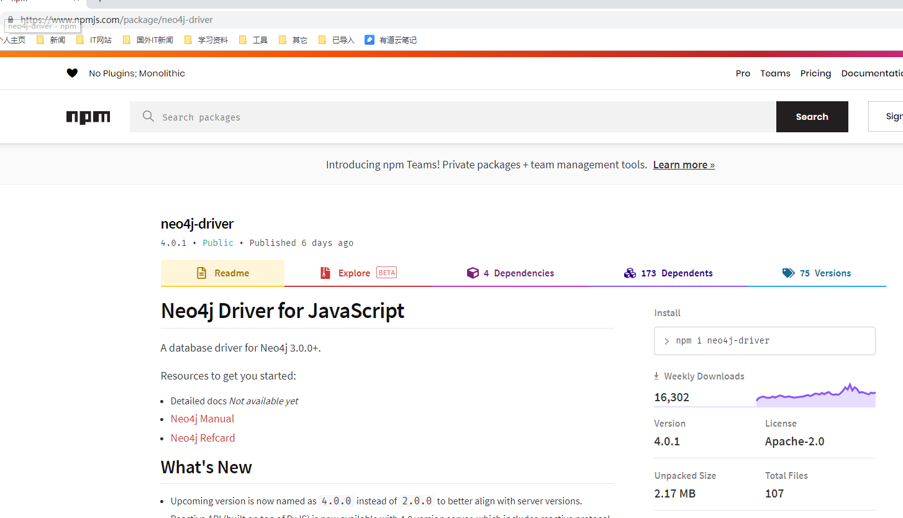Click the Readme document icon
This screenshot has height=518, width=903.
point(201,273)
